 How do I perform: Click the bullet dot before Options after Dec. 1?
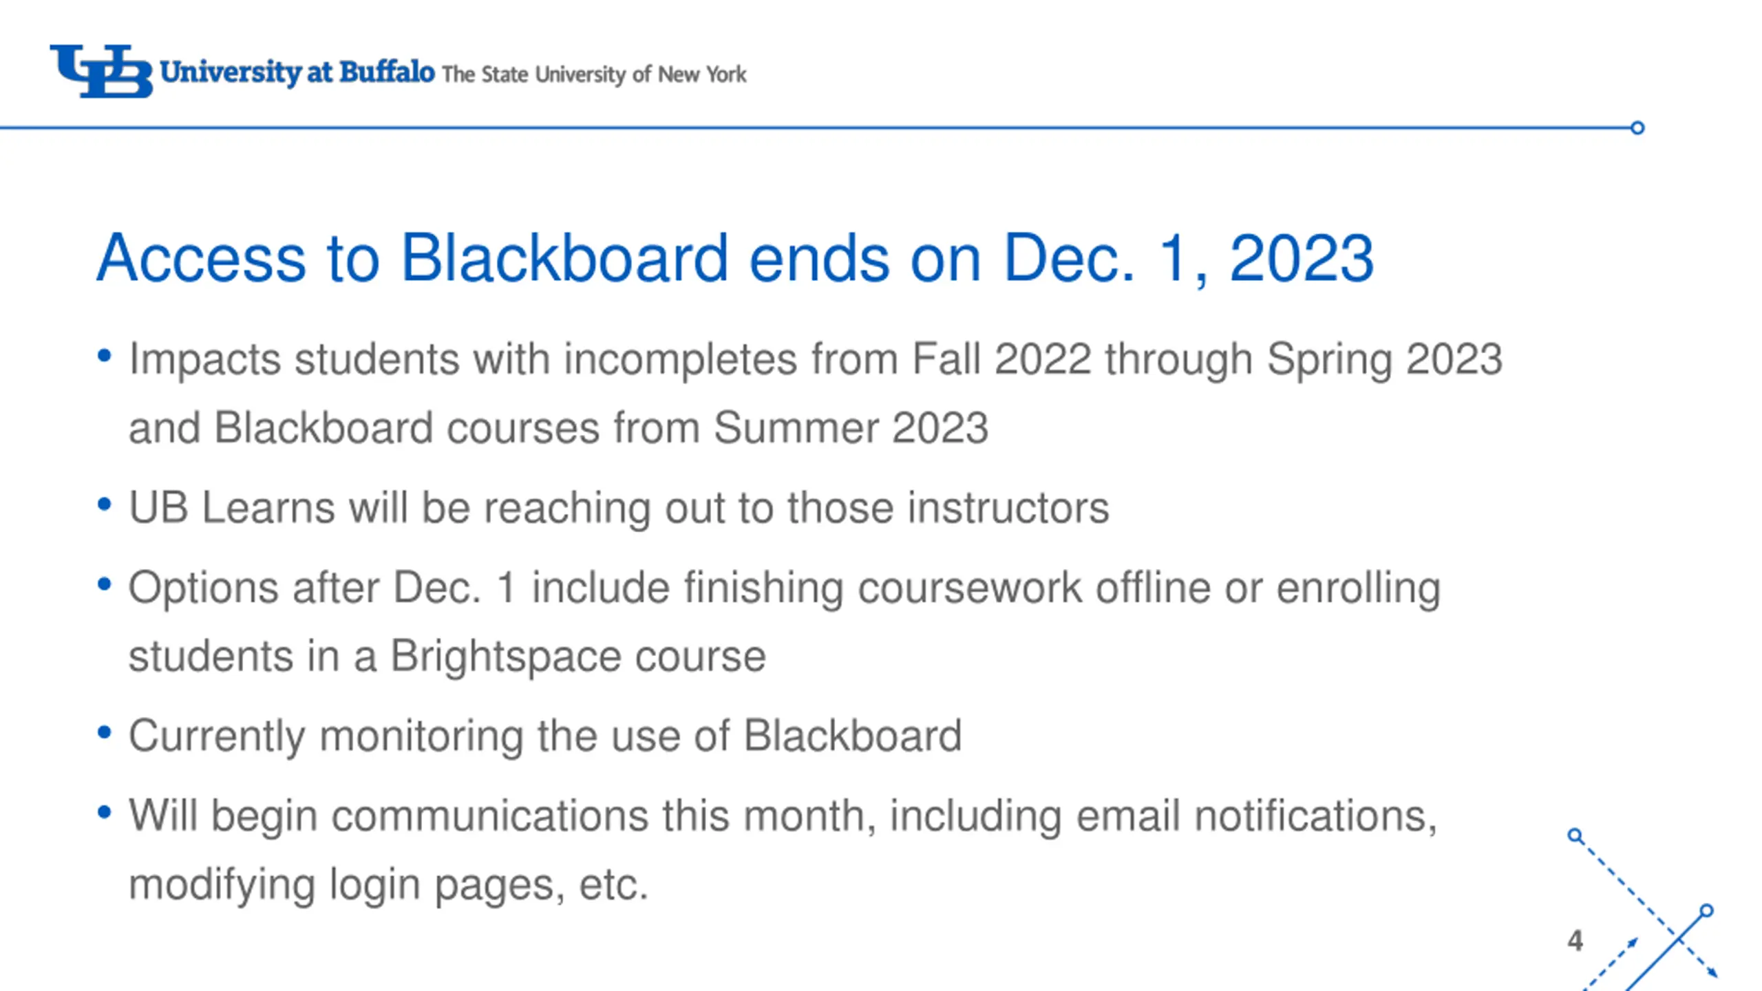[x=105, y=584]
